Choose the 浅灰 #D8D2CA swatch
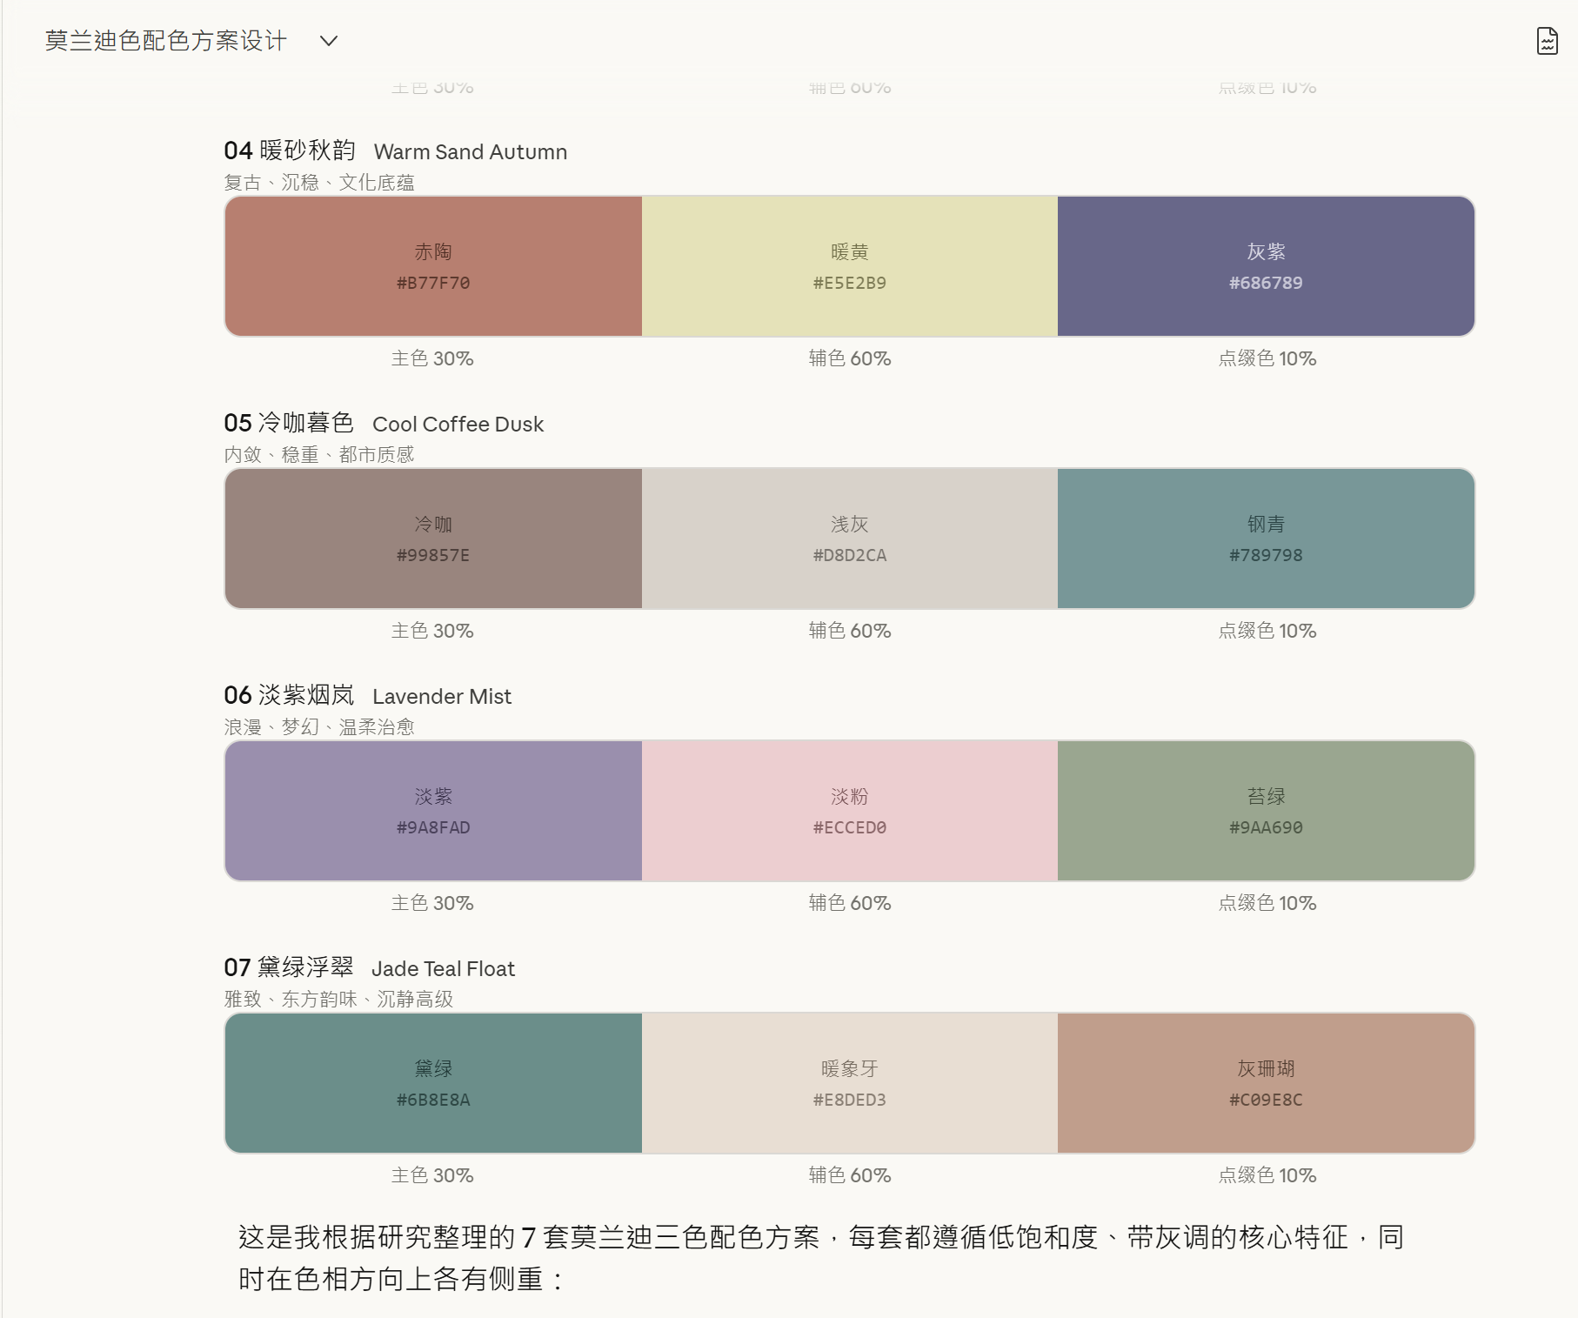 pyautogui.click(x=849, y=539)
